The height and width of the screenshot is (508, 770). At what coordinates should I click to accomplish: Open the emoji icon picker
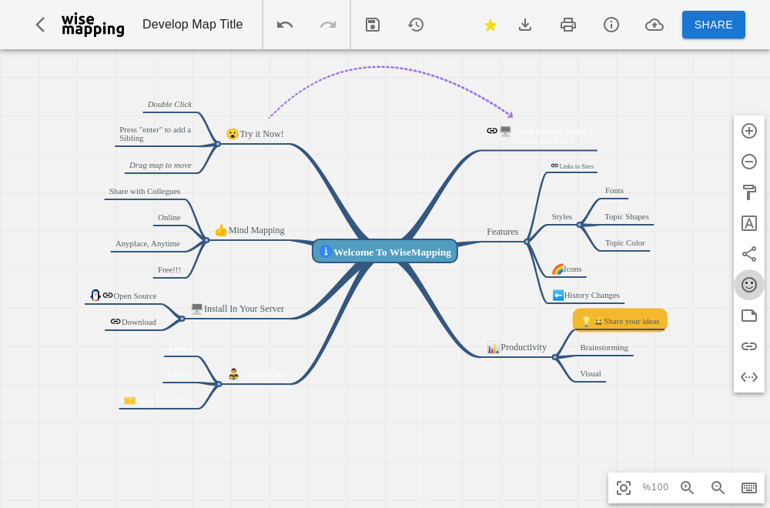(x=749, y=285)
